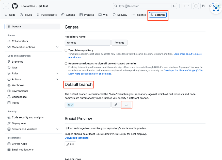The width and height of the screenshot is (222, 160).
Task: Click the Tags label icon
Action: click(9, 67)
